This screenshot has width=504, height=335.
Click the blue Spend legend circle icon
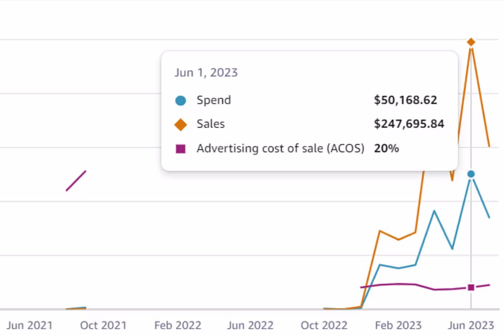point(181,100)
